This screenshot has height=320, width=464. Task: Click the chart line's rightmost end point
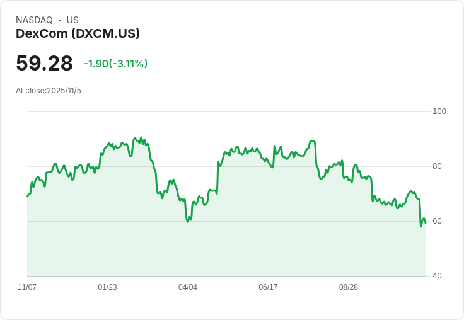[426, 222]
